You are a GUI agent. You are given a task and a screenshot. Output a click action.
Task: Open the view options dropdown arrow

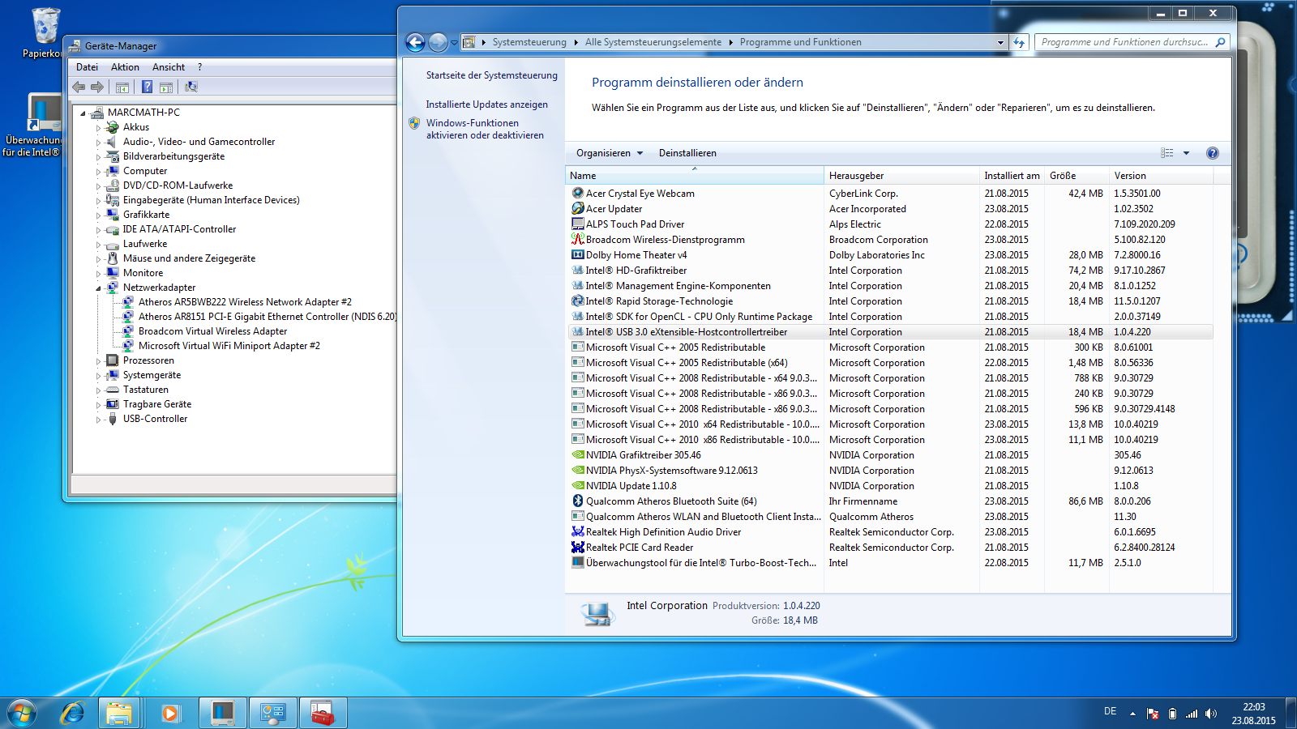click(1186, 153)
